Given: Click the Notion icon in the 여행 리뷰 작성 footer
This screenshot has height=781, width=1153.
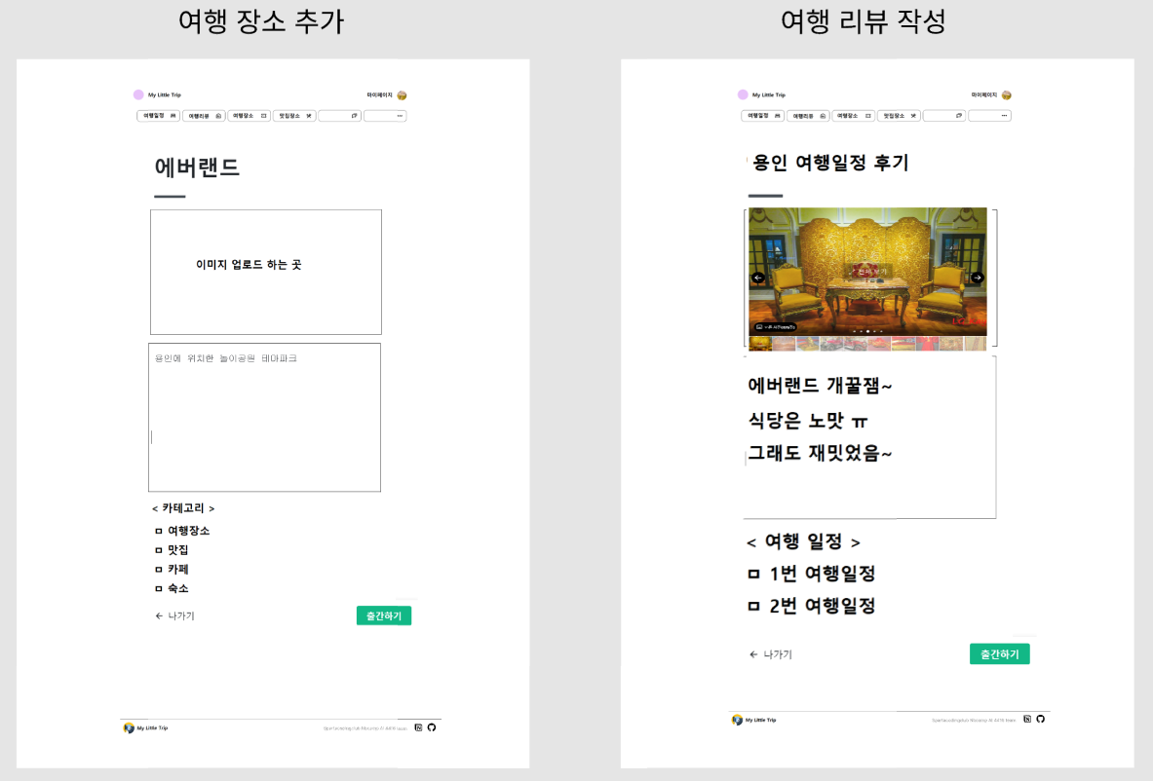Looking at the screenshot, I should point(1027,719).
